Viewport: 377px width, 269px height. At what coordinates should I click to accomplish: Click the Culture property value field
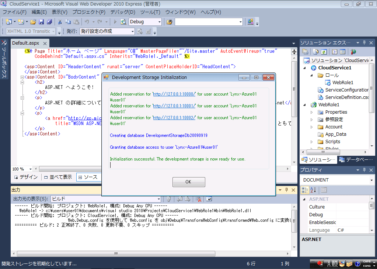[x=352, y=207]
